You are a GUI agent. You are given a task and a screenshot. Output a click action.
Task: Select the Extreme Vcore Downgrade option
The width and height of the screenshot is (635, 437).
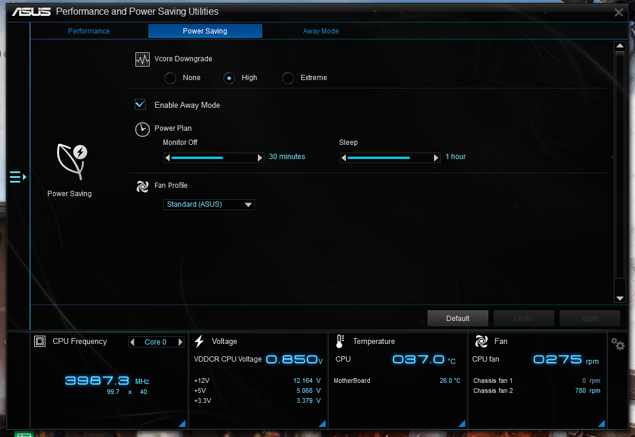click(288, 78)
